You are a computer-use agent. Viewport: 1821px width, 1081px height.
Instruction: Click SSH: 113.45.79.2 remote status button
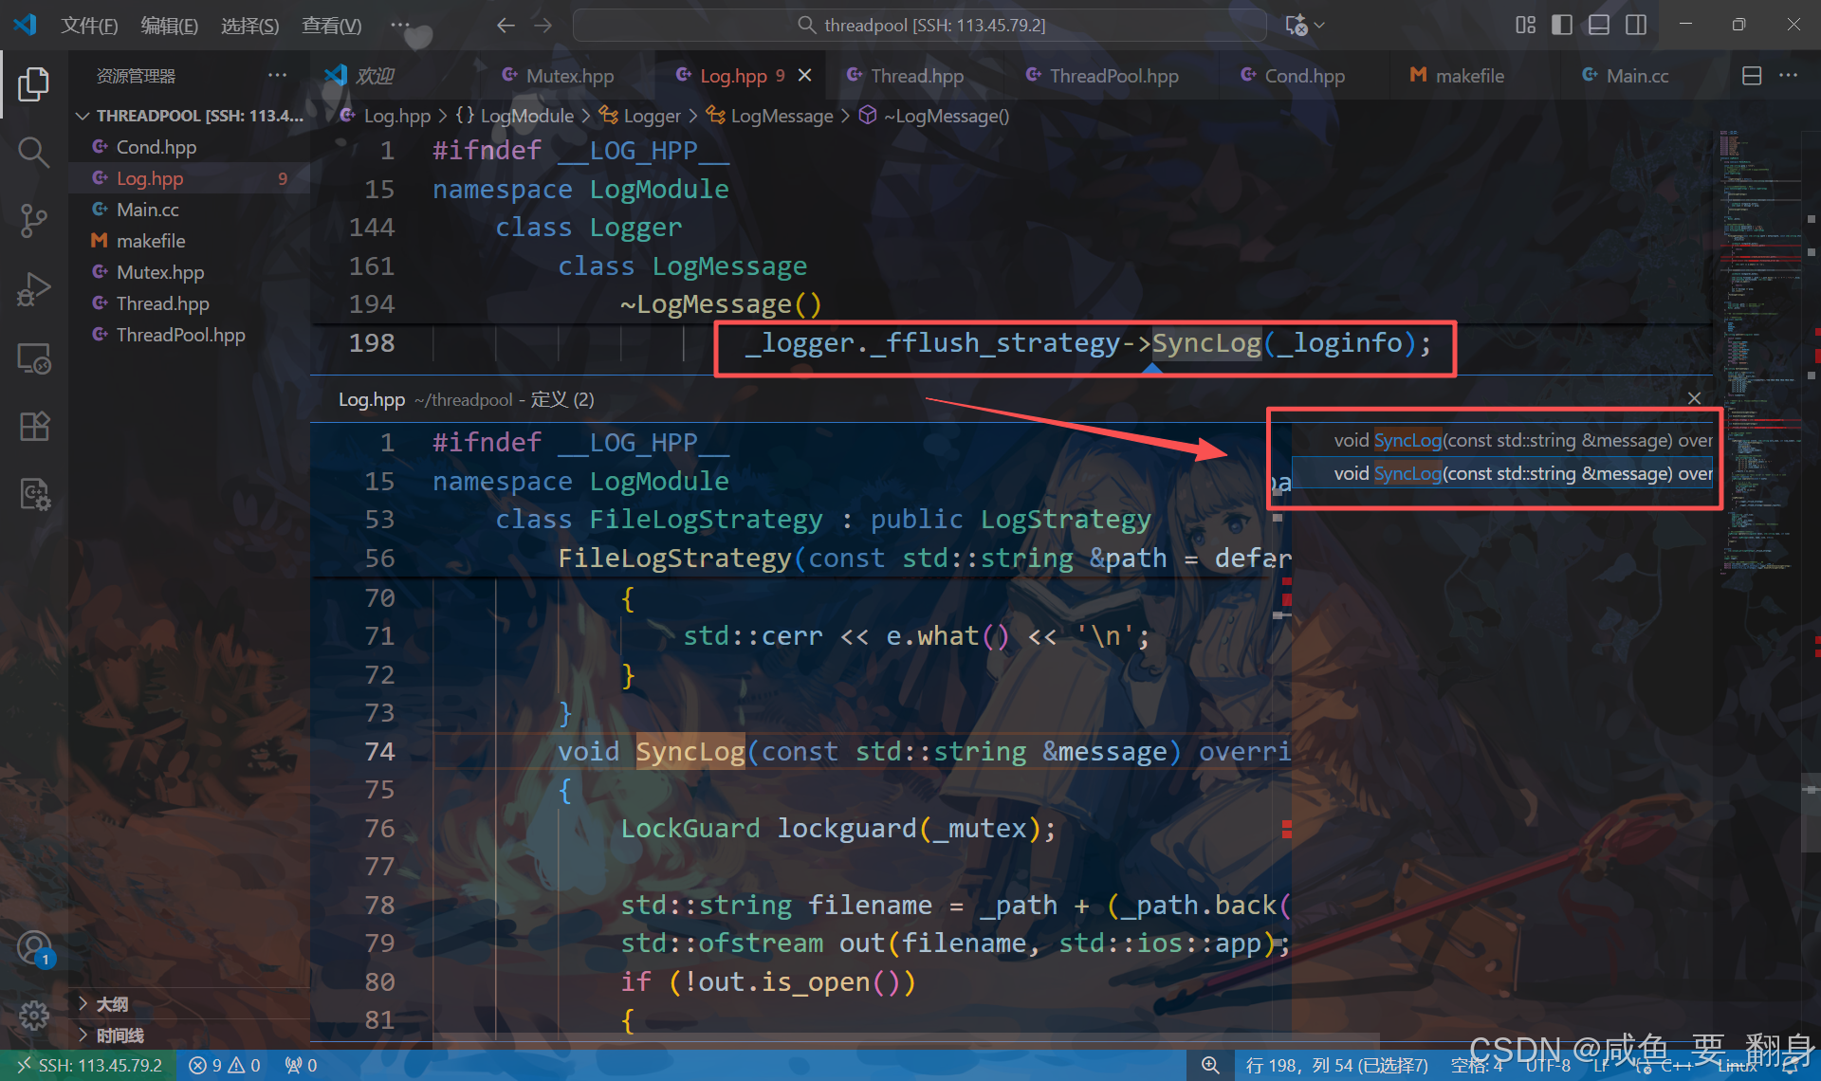click(x=89, y=1065)
